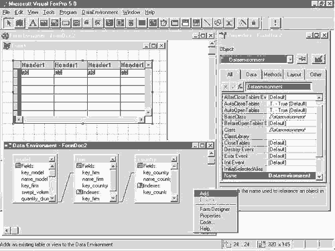
Task: Click the View Classes books icon
Action: [x=19, y=23]
